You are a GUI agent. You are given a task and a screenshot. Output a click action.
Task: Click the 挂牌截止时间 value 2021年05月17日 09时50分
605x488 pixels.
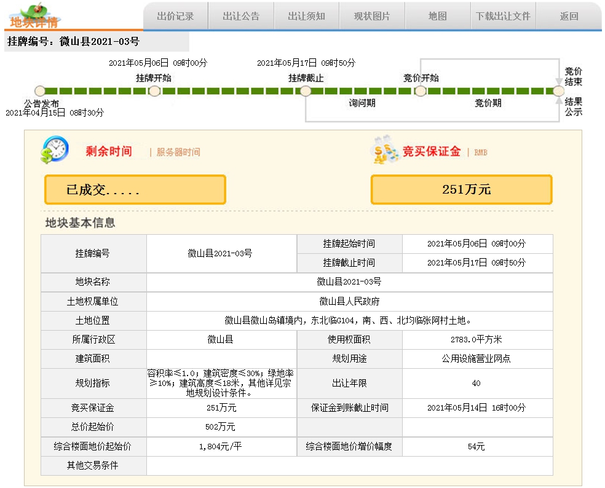tap(476, 262)
